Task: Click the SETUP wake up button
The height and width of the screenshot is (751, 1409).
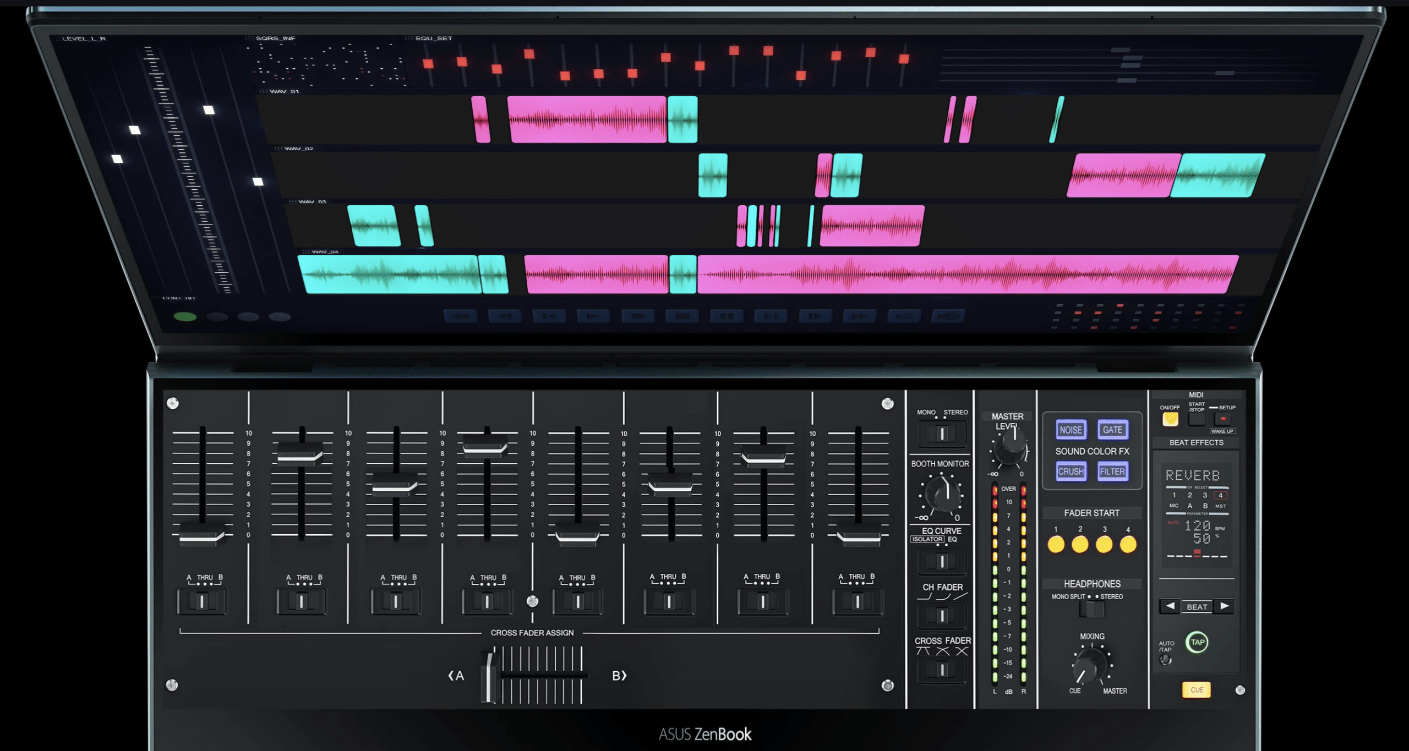Action: [x=1223, y=419]
